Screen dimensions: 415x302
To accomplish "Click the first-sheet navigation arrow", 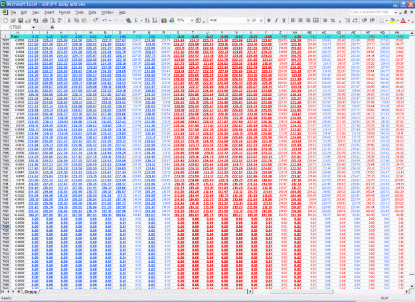I will click(3, 291).
